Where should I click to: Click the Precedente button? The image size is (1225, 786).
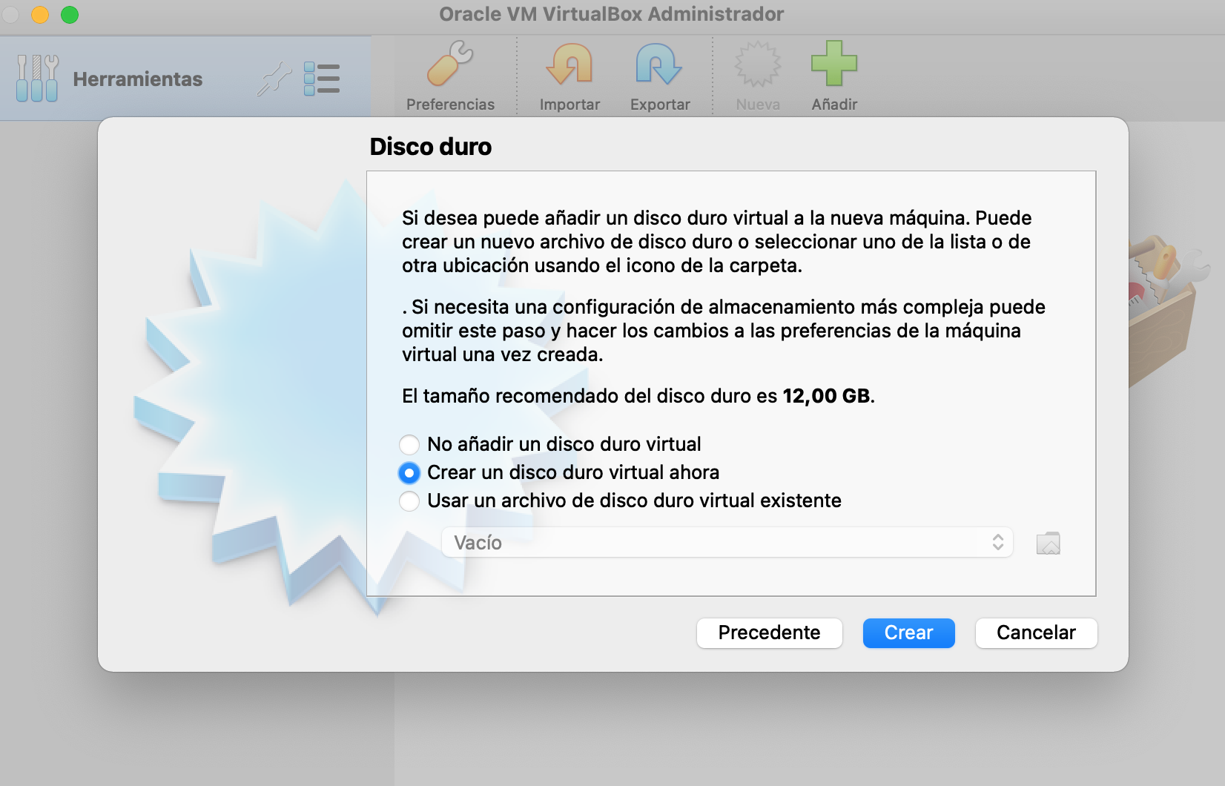[x=769, y=633]
